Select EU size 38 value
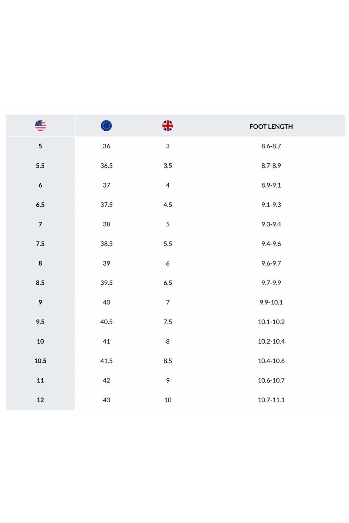 tap(106, 224)
